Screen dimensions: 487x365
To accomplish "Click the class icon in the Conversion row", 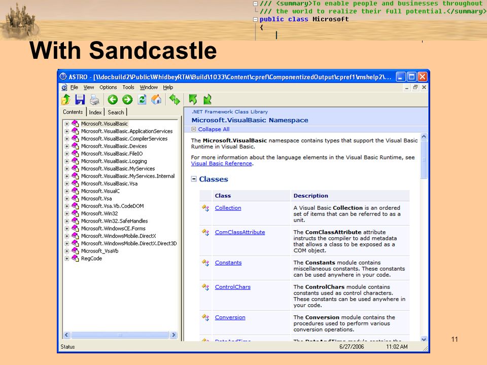I will tap(205, 317).
